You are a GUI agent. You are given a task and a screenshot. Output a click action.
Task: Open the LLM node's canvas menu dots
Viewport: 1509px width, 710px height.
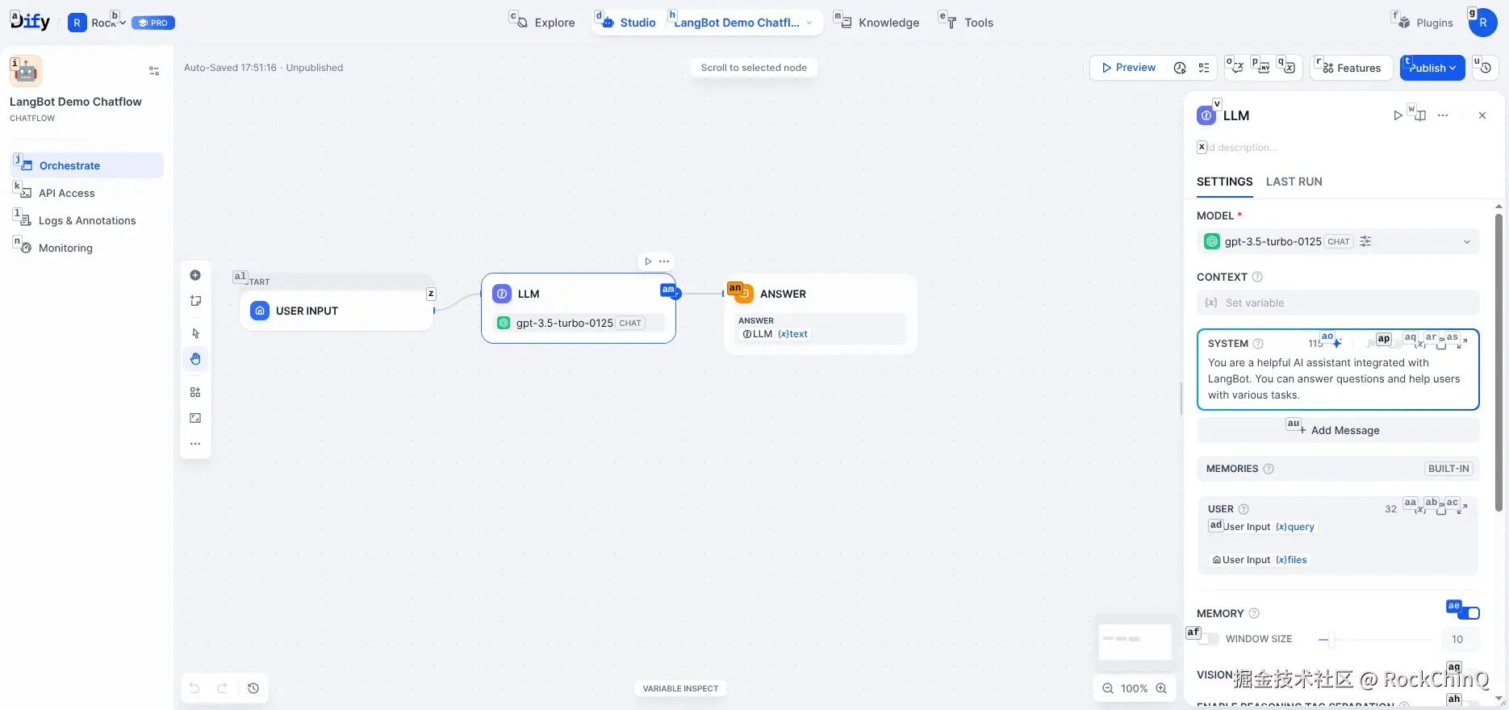tap(664, 261)
